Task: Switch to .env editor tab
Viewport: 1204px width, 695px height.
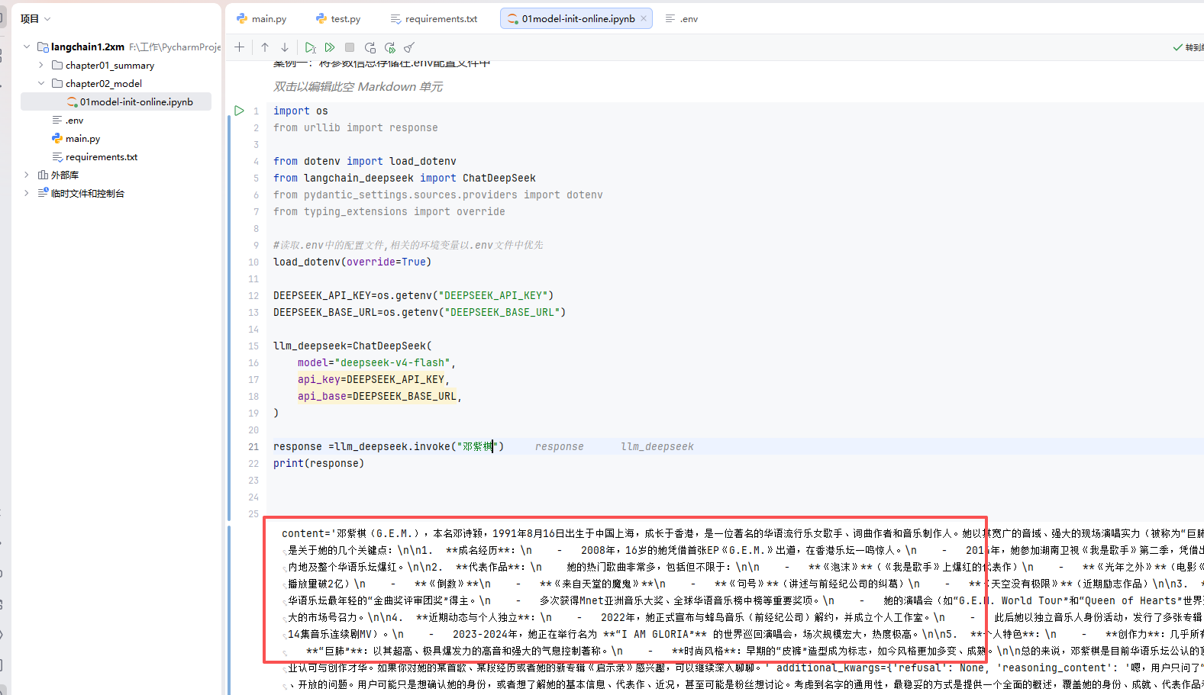Action: [682, 18]
